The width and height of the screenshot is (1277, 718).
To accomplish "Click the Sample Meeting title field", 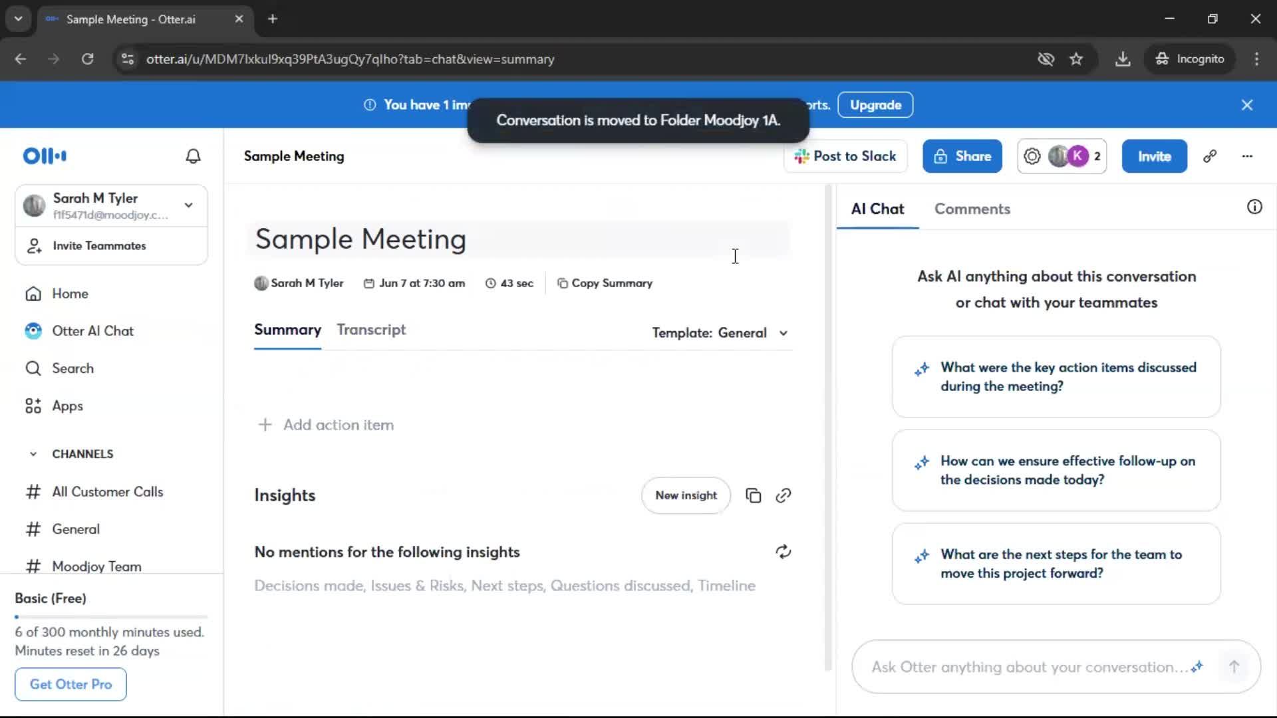I will pyautogui.click(x=519, y=239).
